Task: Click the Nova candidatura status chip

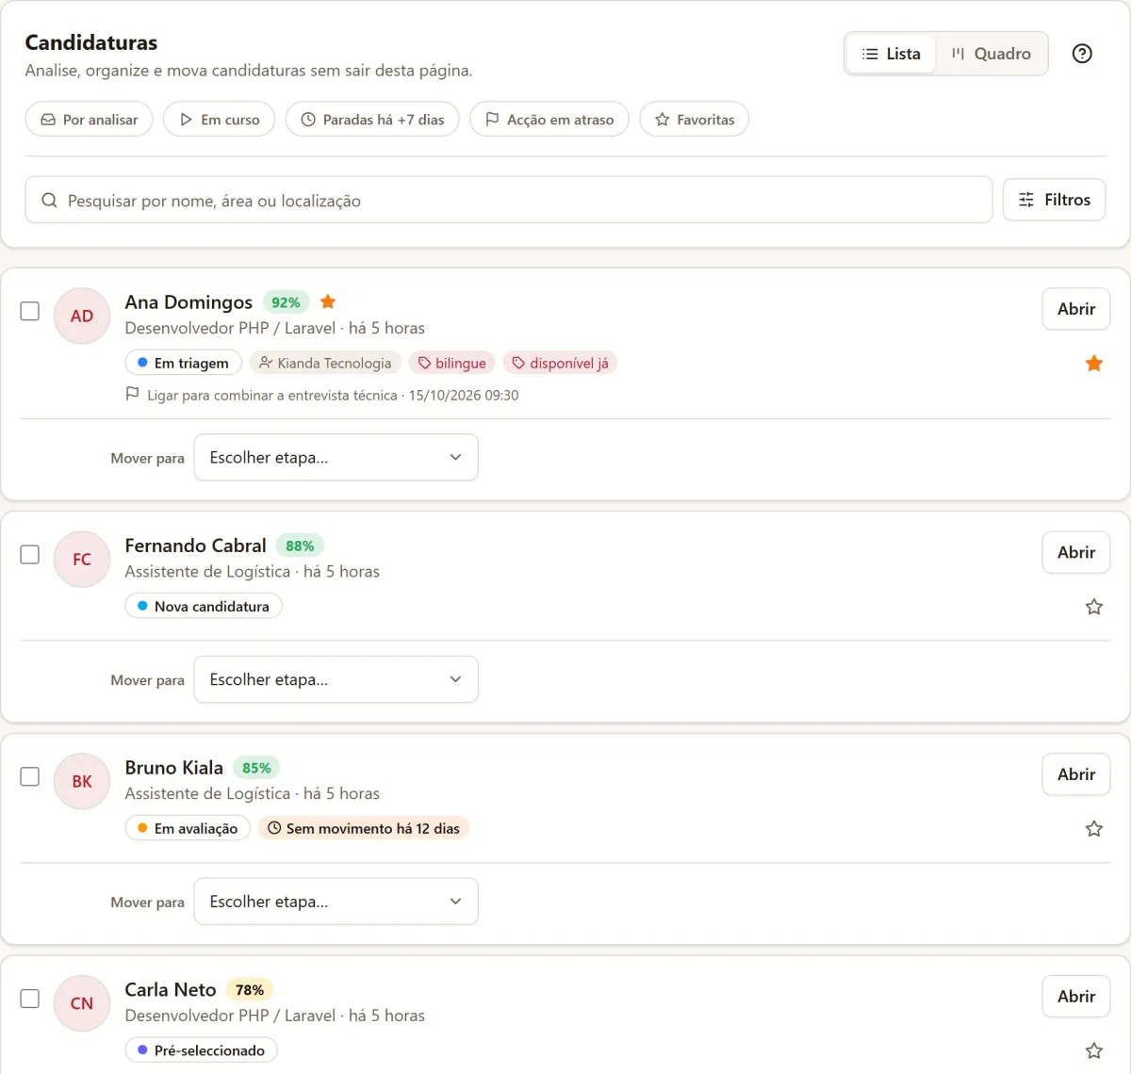Action: tap(204, 607)
